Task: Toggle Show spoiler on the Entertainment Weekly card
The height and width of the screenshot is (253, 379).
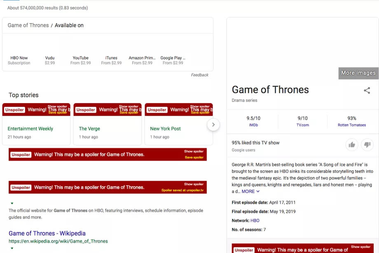Action: 57,106
